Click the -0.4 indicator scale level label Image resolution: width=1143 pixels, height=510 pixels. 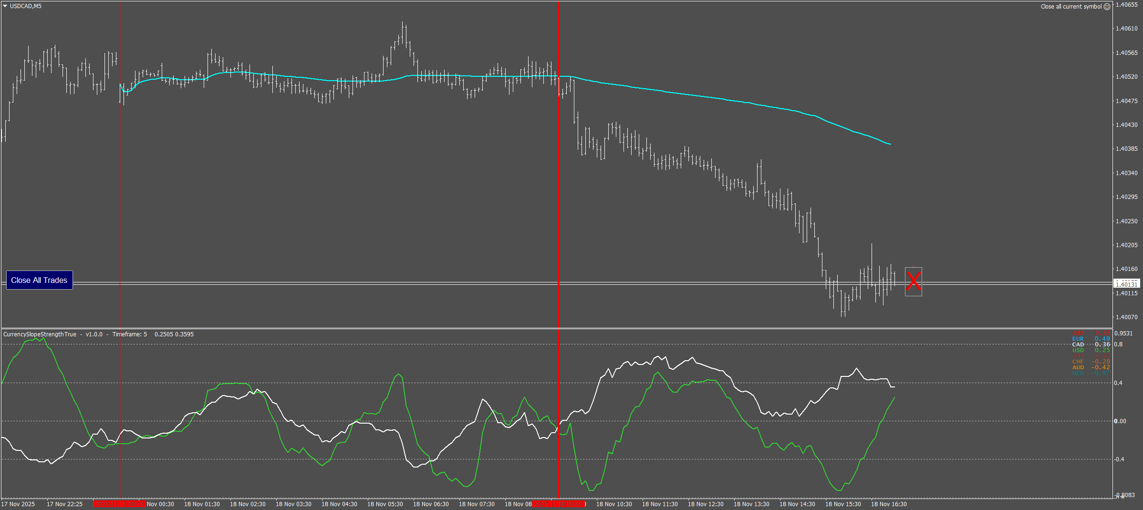tap(1119, 459)
